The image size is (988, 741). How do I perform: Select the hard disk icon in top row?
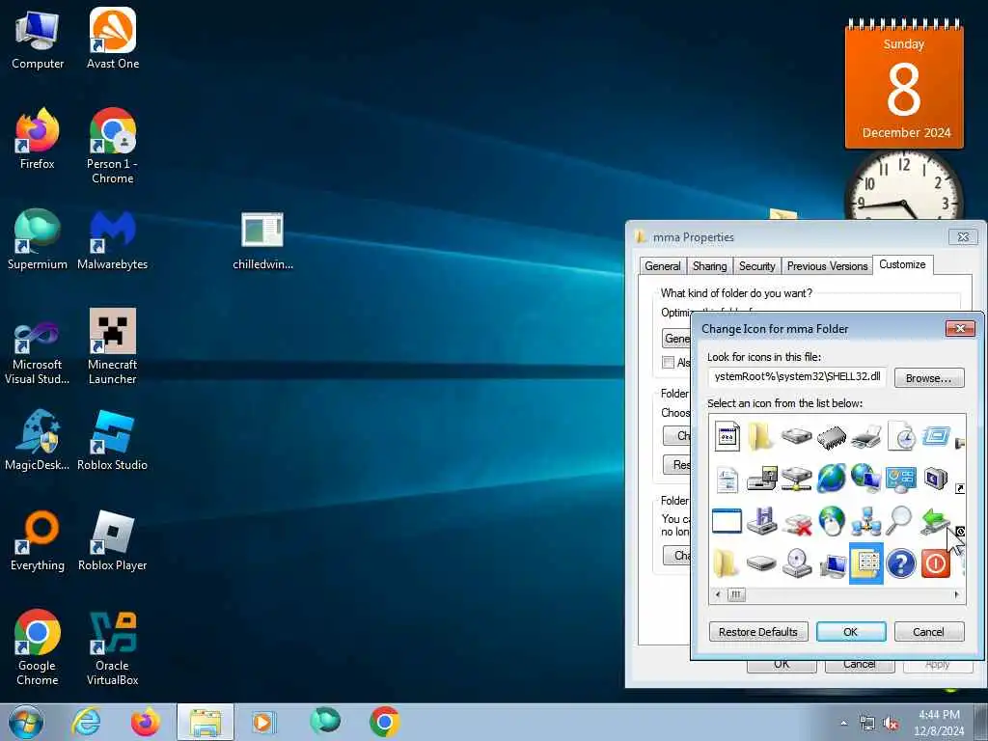click(x=796, y=436)
